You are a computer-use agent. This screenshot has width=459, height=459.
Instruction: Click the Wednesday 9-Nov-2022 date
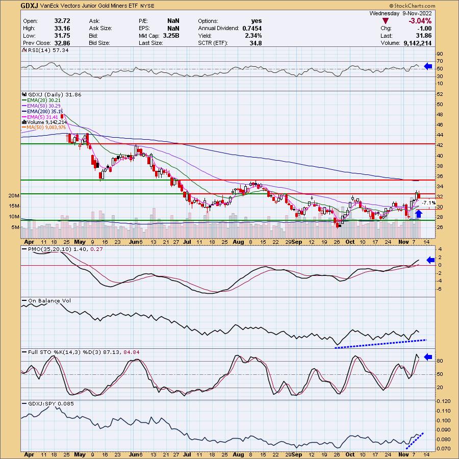tap(400, 13)
